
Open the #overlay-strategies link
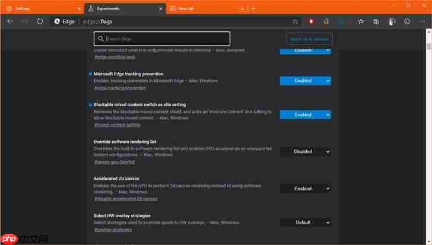(x=113, y=230)
